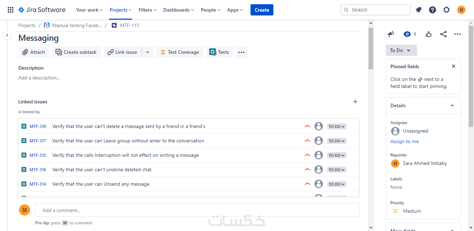Screen dimensions: 474x231
Task: Click the None value under Labels
Action: coord(396,187)
